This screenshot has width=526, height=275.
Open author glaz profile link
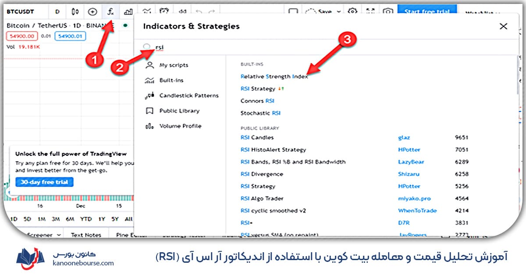click(404, 137)
